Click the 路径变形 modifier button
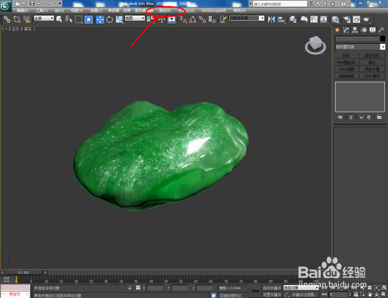 tap(372, 56)
